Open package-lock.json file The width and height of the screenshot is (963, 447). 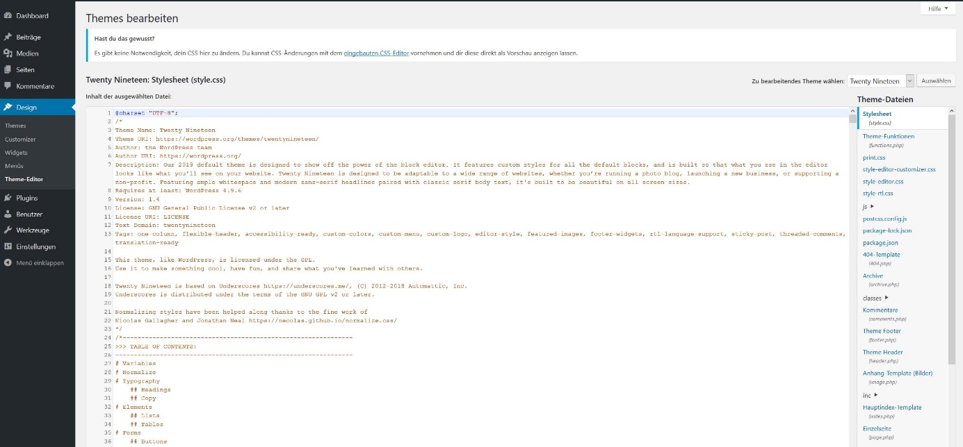tap(887, 230)
